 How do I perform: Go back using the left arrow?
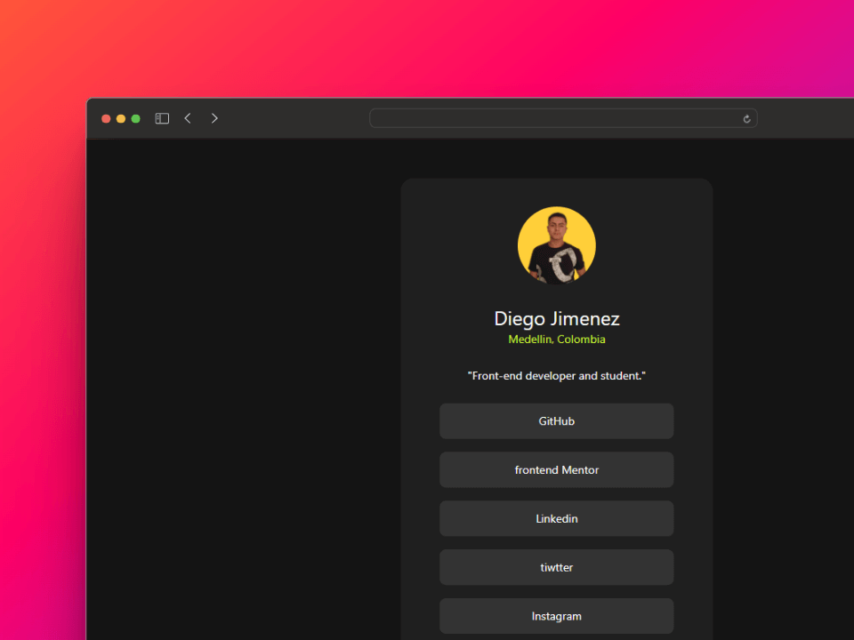point(188,118)
